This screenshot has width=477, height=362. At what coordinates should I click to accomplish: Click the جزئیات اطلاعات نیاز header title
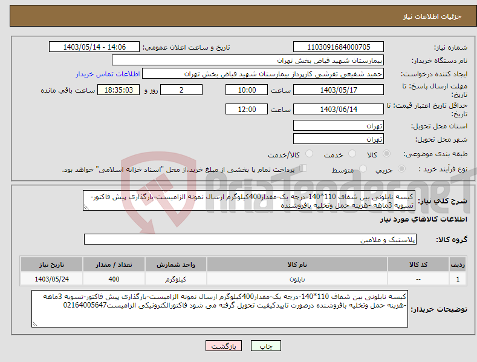(x=432, y=16)
